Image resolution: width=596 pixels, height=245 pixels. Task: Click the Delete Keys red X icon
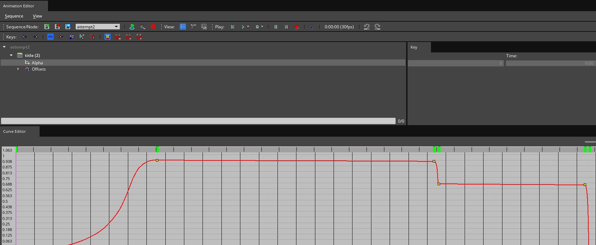pos(92,37)
